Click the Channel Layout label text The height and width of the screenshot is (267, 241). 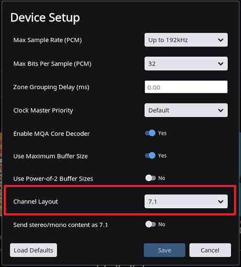tap(36, 202)
